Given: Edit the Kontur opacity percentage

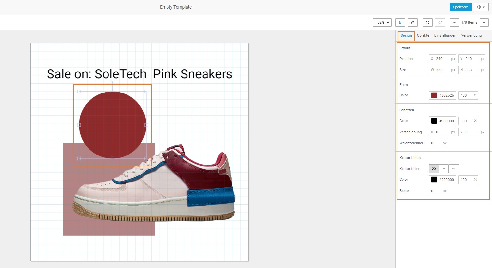Looking at the screenshot, I should tap(468, 180).
